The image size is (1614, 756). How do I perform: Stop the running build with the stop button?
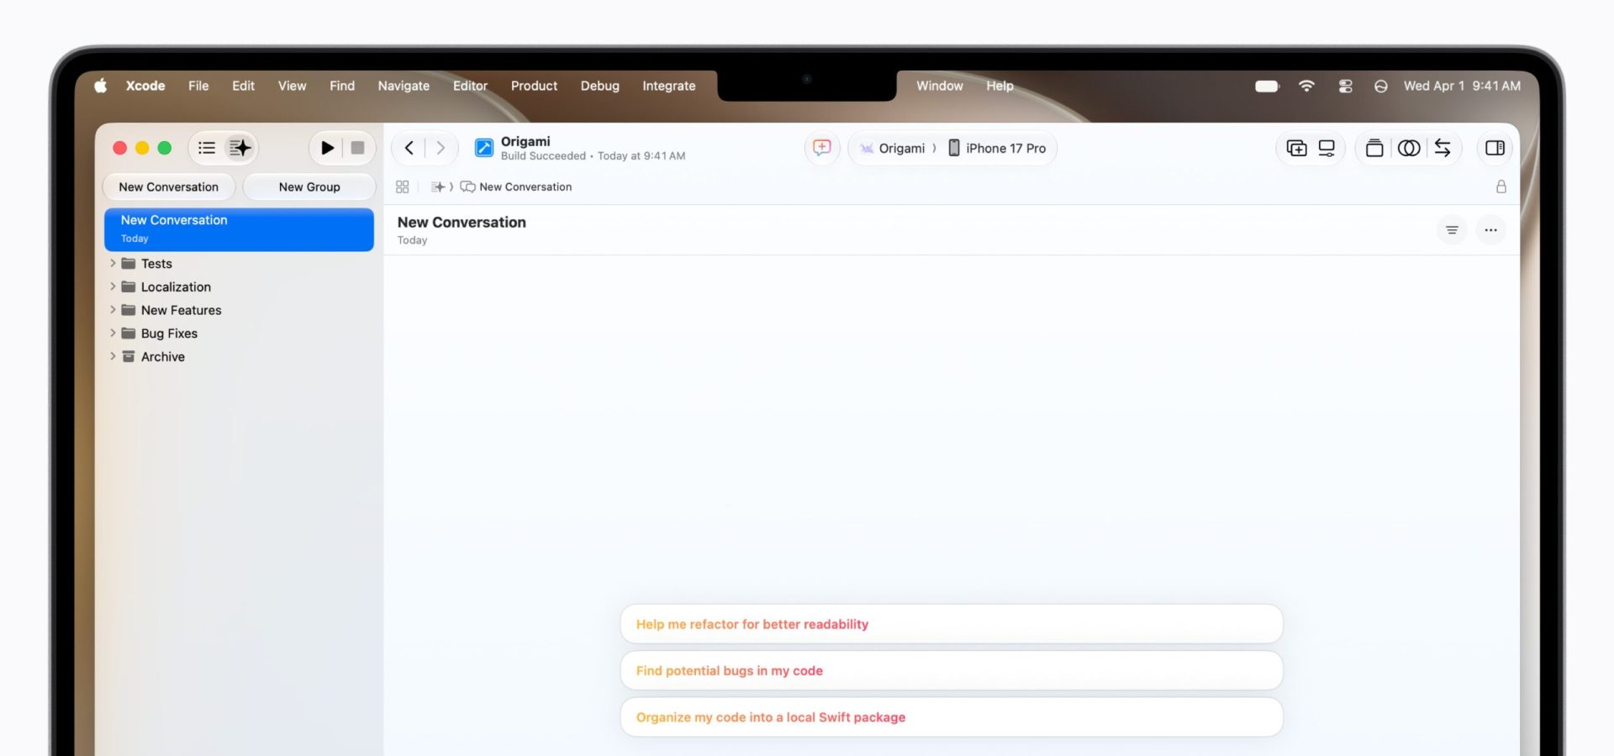[357, 148]
